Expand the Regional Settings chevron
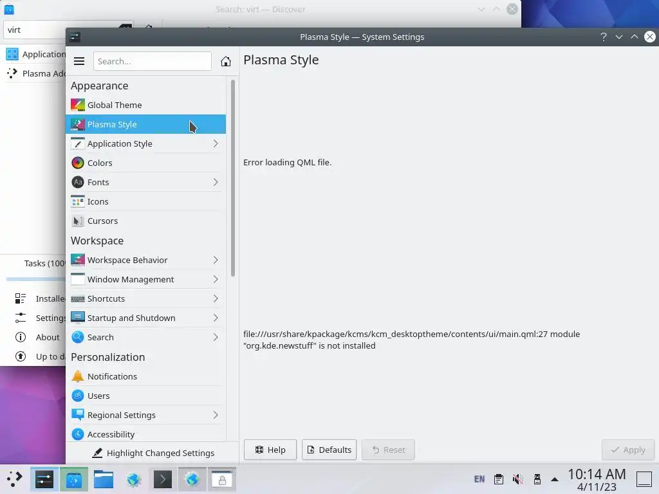Image resolution: width=659 pixels, height=494 pixels. point(215,415)
